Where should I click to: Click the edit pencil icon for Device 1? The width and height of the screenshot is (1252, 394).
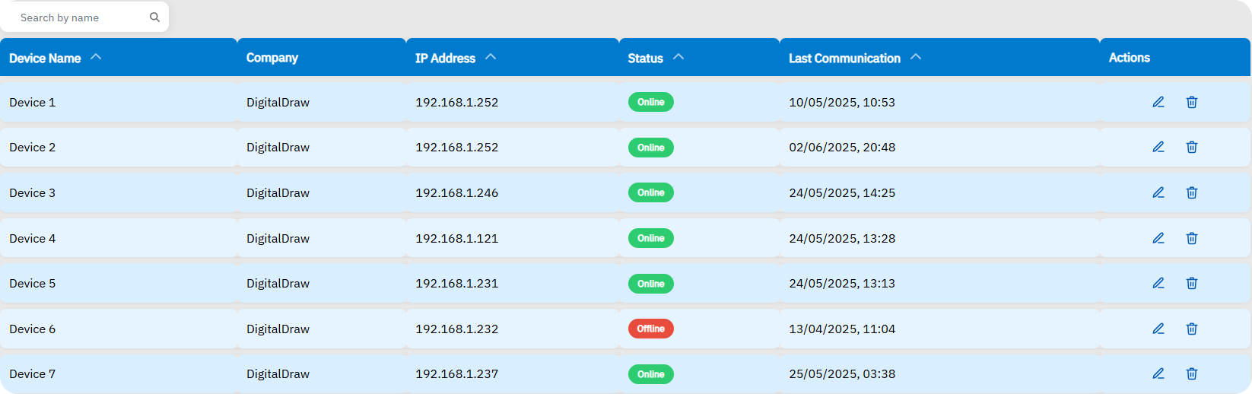pos(1158,102)
